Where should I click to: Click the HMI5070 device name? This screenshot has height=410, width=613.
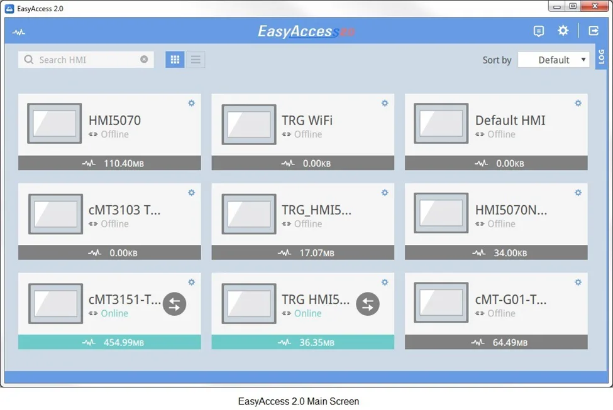pyautogui.click(x=114, y=121)
